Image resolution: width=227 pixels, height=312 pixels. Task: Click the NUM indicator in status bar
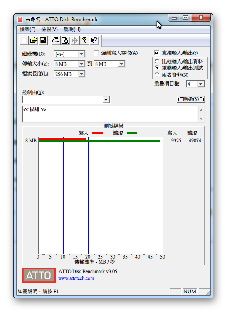[x=190, y=292]
